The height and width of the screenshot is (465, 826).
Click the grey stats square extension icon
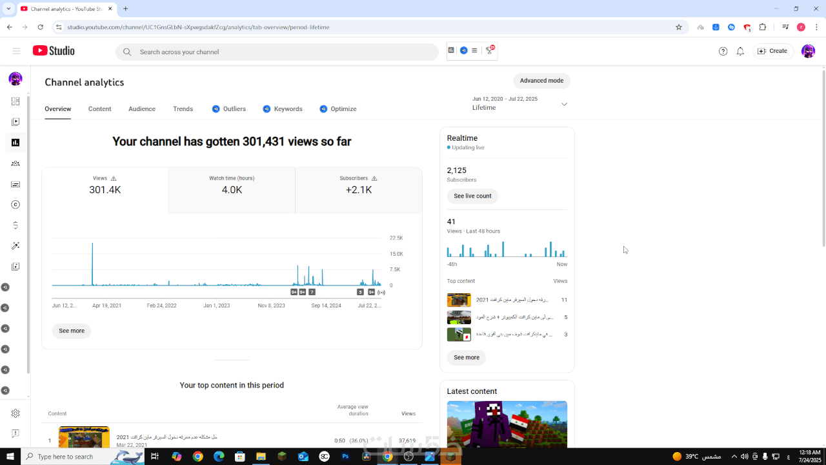click(452, 50)
